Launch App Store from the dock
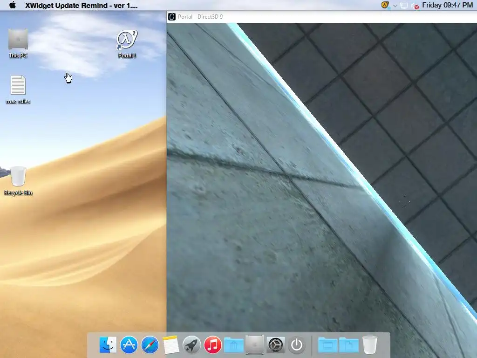477x358 pixels. click(129, 345)
